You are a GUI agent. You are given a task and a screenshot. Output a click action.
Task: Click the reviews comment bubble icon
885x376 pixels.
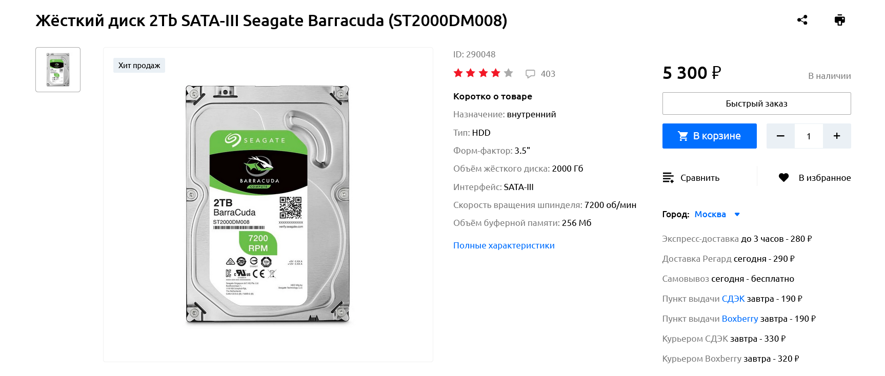point(530,74)
